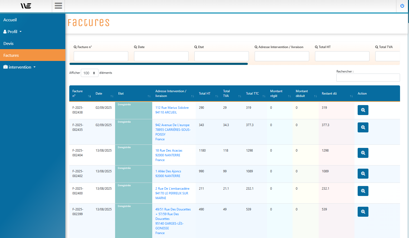
Task: Click the horizontal scrollbar under filters
Action: coord(159,64)
